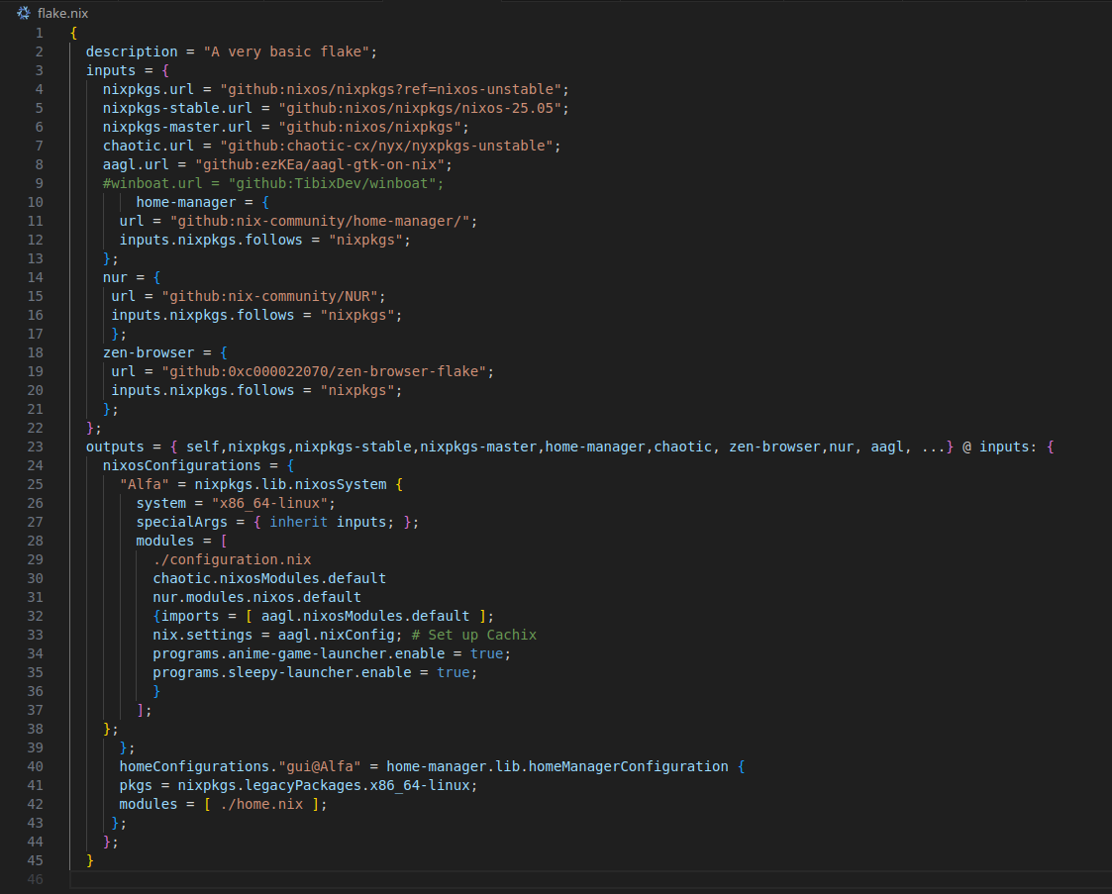The width and height of the screenshot is (1112, 894).
Task: Click the inherit keyword on line 27
Action: [299, 522]
